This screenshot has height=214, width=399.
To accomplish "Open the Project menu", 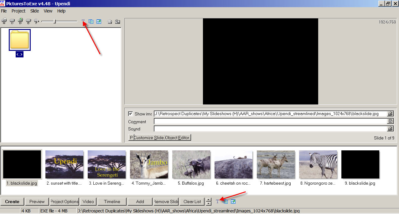I will tap(18, 11).
